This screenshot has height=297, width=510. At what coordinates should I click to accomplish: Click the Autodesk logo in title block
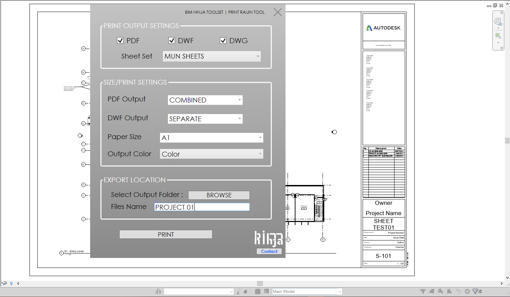tap(383, 28)
